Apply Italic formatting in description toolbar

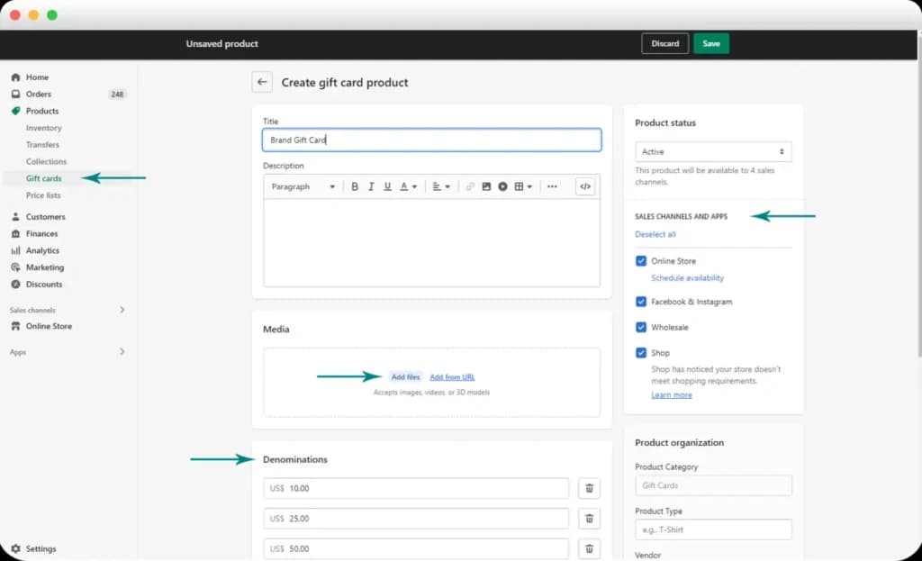pyautogui.click(x=371, y=186)
